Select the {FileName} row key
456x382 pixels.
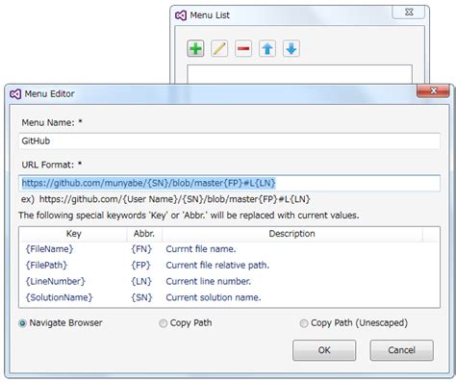coord(49,249)
